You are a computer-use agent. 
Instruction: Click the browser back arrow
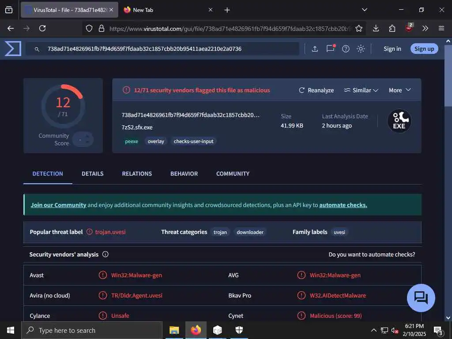click(11, 28)
